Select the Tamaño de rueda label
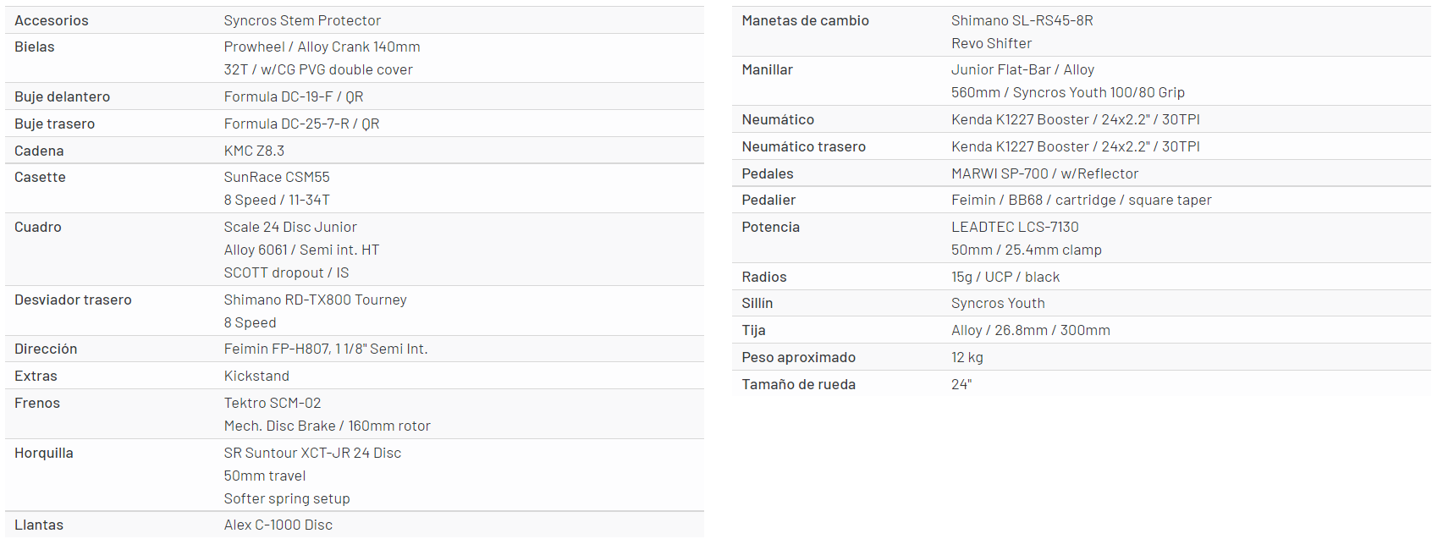The width and height of the screenshot is (1432, 539). 798,384
